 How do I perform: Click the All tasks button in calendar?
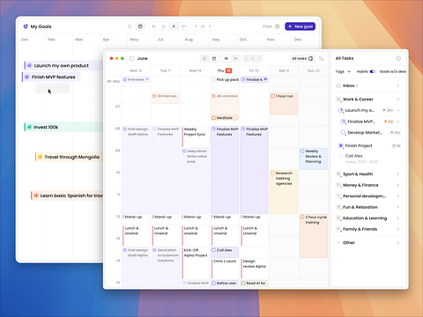[x=302, y=59]
